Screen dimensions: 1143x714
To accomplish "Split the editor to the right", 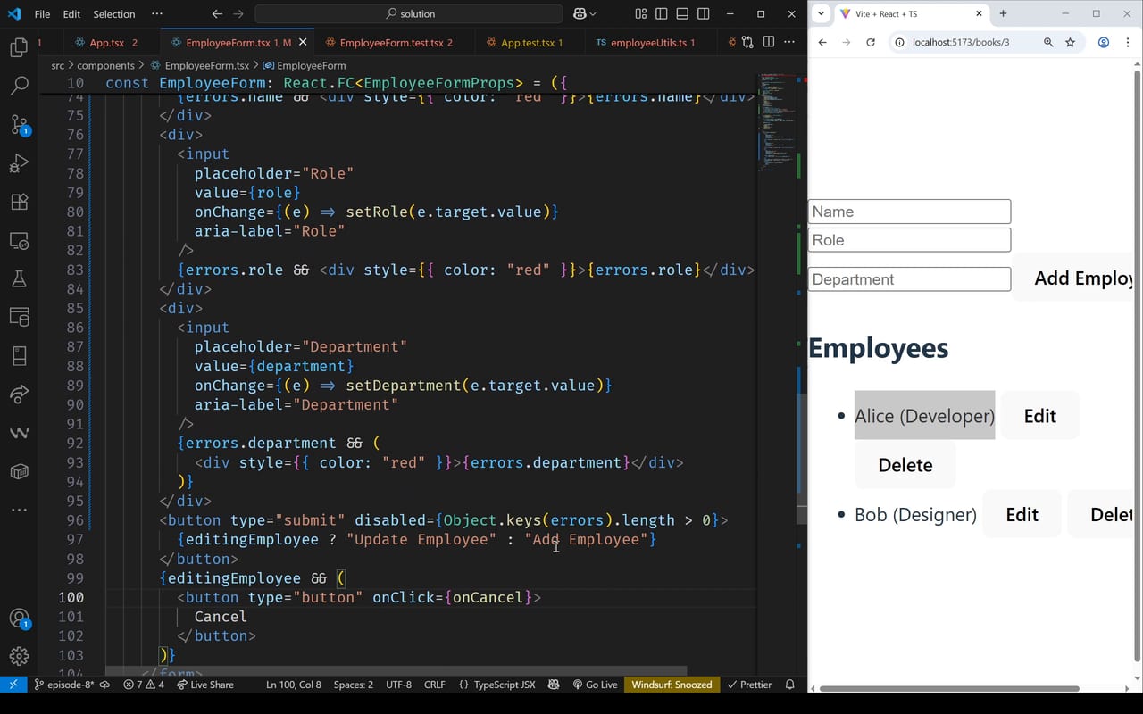I will [x=769, y=42].
